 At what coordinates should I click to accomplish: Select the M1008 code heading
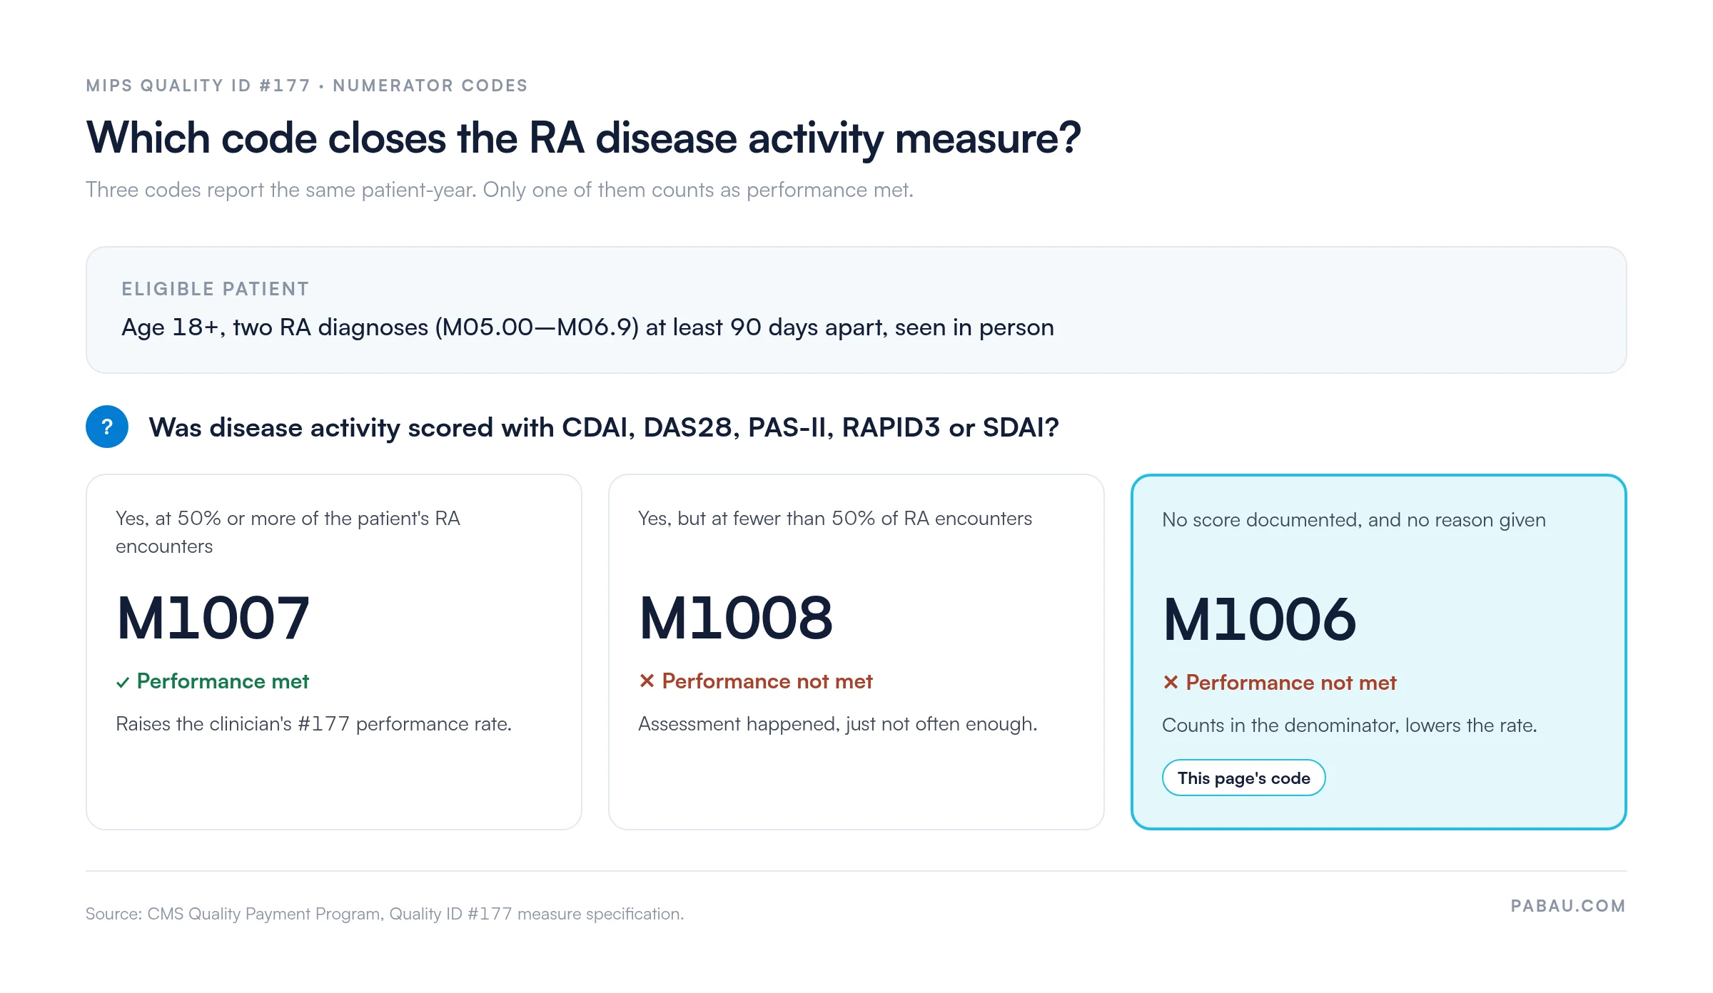(736, 618)
